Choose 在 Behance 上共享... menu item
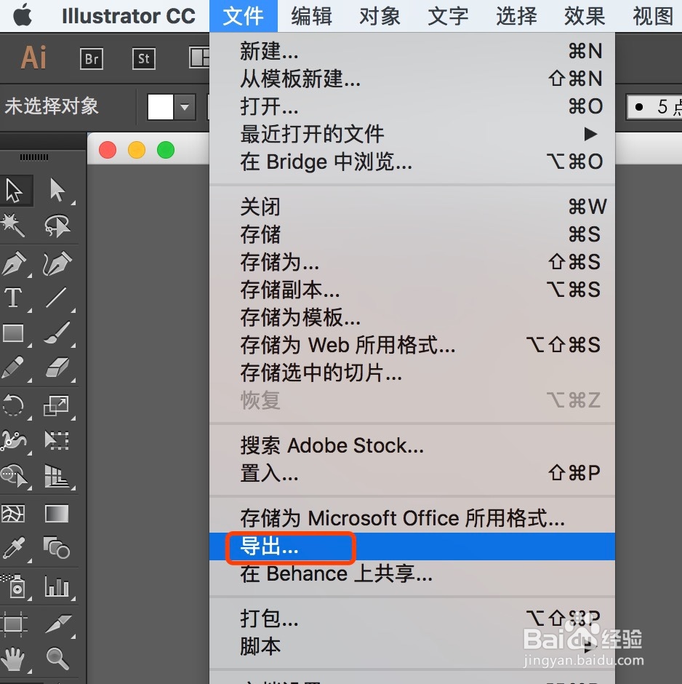 click(412, 573)
